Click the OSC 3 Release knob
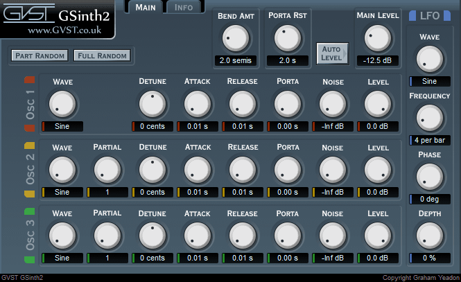Viewport: 461px width, 282px height. pyautogui.click(x=243, y=236)
